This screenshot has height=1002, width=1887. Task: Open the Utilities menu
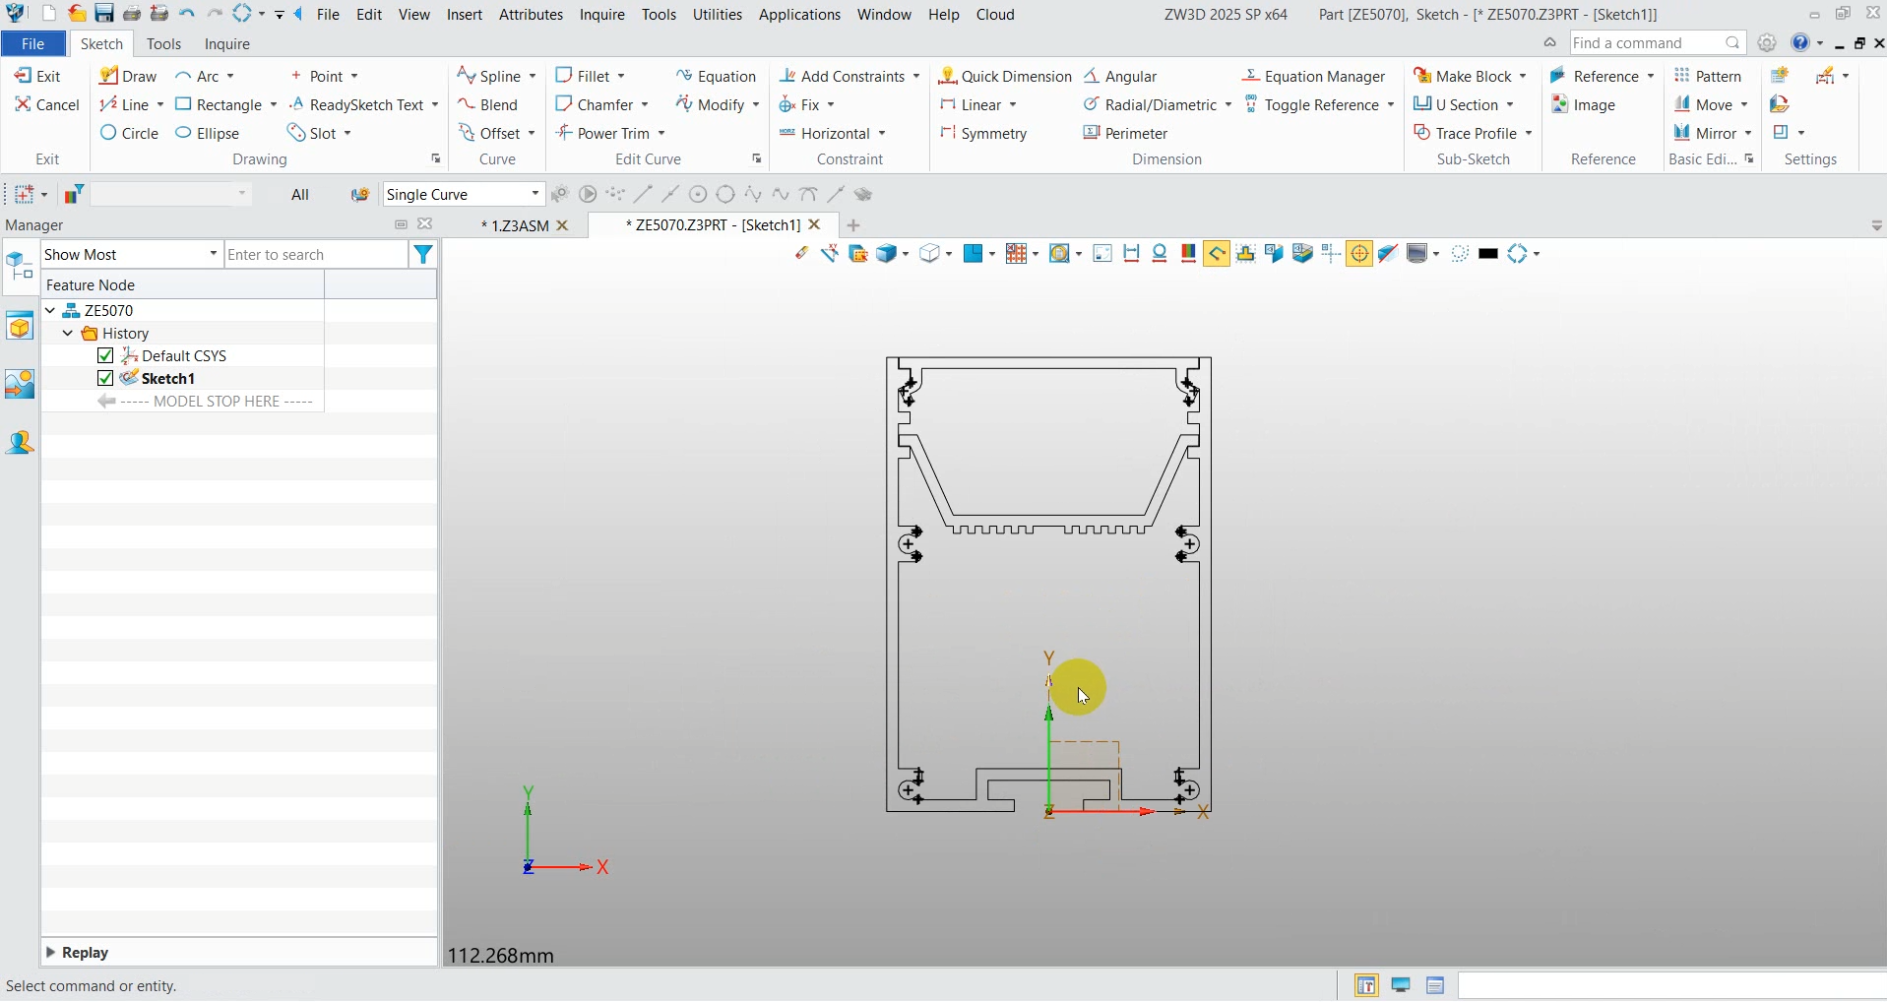point(717,15)
